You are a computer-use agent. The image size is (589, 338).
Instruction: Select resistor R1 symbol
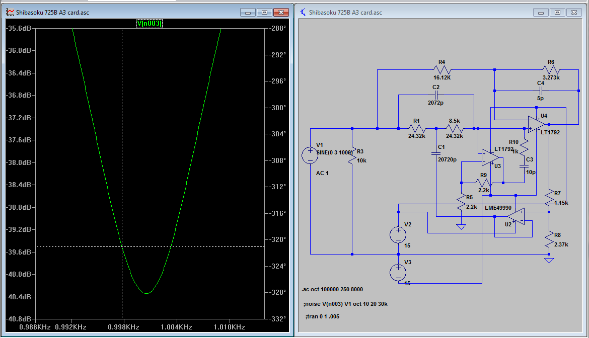pyautogui.click(x=417, y=129)
